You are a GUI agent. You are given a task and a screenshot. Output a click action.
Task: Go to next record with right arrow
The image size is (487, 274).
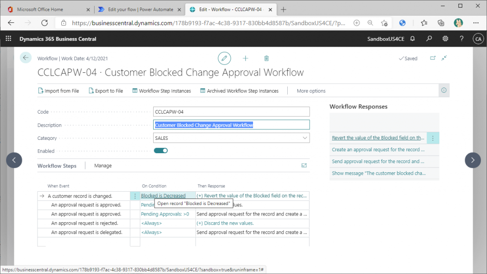click(x=473, y=160)
